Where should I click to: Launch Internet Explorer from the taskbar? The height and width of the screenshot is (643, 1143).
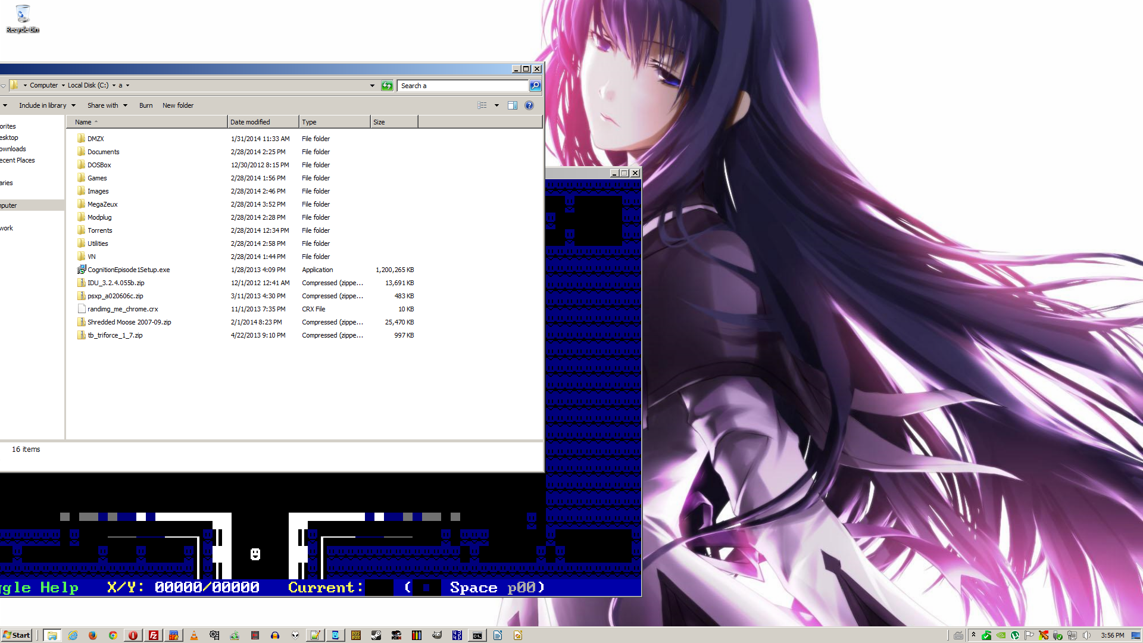click(73, 635)
